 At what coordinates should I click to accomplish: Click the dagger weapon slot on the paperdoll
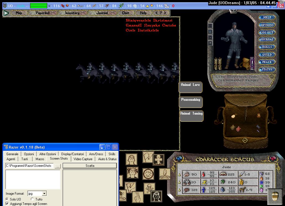tap(252, 64)
